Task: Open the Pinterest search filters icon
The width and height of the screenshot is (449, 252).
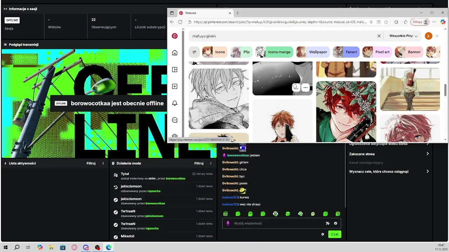Action: (194, 52)
